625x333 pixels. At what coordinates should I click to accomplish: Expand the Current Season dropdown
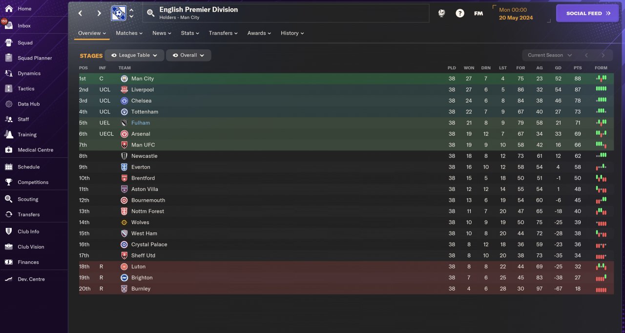point(549,55)
